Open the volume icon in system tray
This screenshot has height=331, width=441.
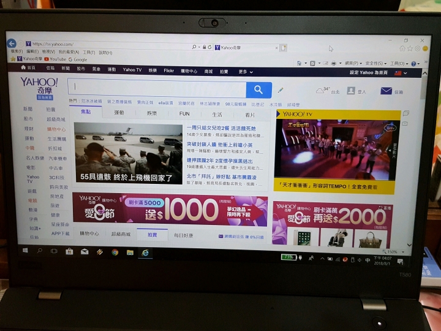click(x=360, y=260)
